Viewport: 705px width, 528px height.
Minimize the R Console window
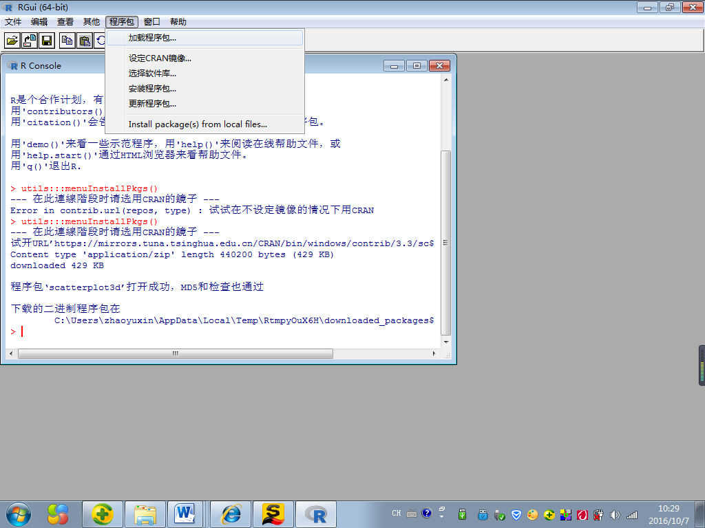(x=394, y=66)
